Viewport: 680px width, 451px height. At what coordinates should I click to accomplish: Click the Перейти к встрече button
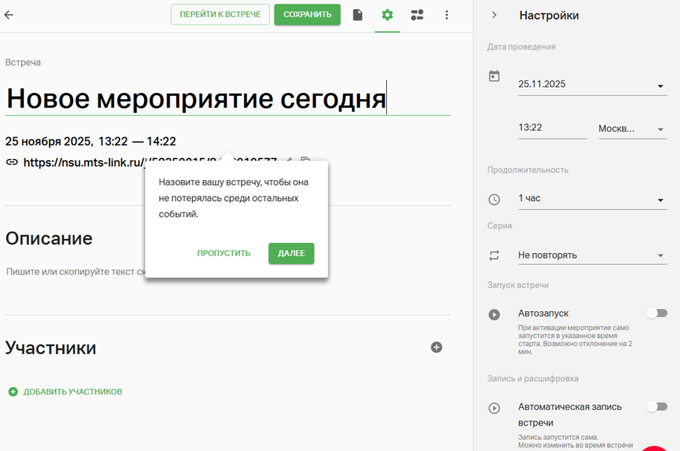[220, 15]
